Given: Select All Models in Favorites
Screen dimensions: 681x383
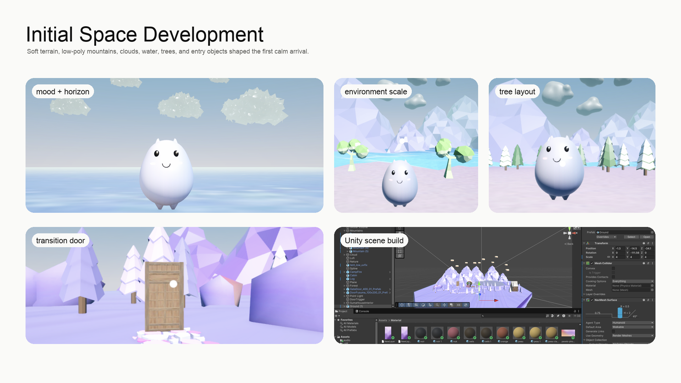Looking at the screenshot, I should (348, 327).
